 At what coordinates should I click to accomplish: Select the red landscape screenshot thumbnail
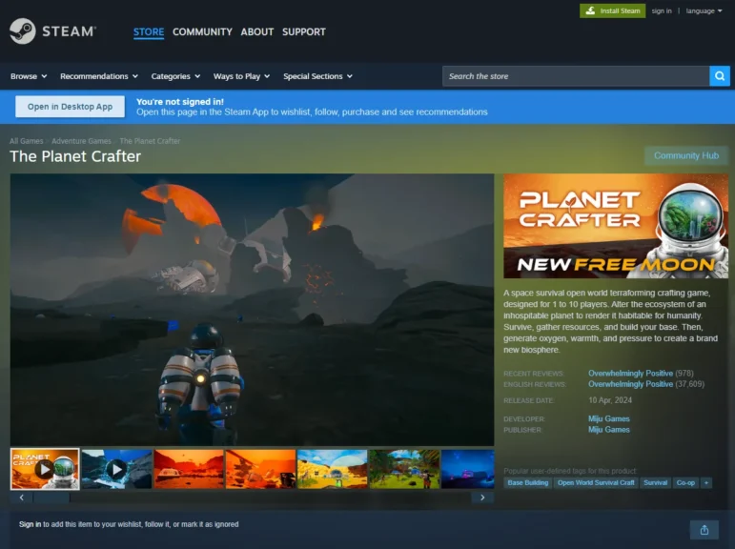click(189, 469)
